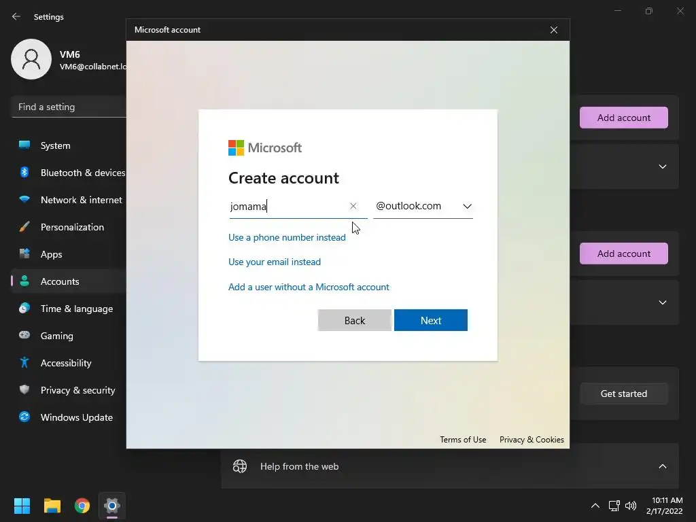Open the Windows Start menu
The height and width of the screenshot is (522, 696).
point(22,506)
